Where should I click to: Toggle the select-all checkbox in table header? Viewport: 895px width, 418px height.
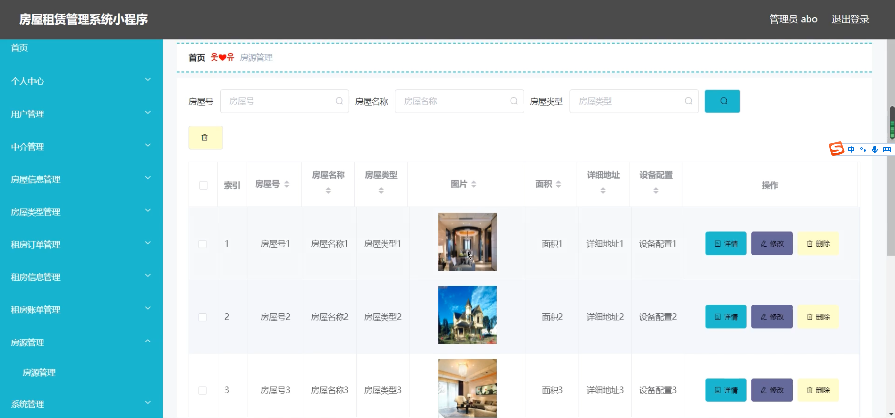(203, 185)
